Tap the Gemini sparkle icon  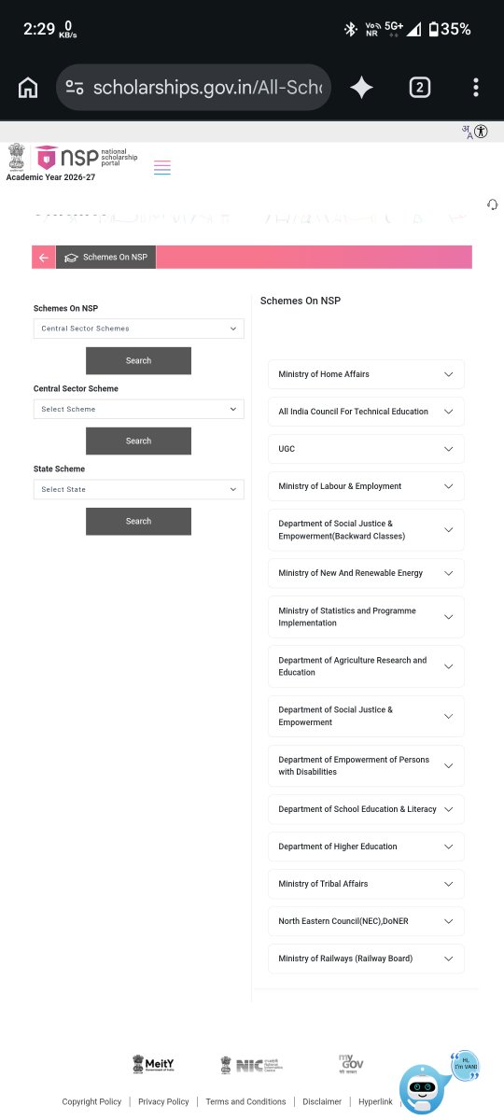tap(361, 88)
